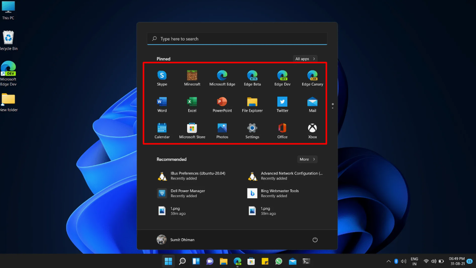Open notification center badge 15
Viewport: 476px width, 268px height.
[x=470, y=261]
